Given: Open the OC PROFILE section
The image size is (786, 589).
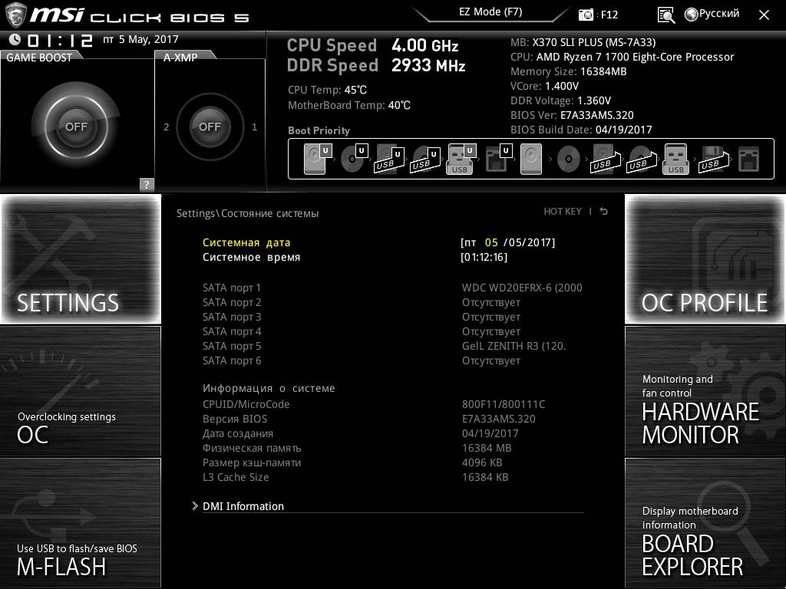Looking at the screenshot, I should (705, 259).
